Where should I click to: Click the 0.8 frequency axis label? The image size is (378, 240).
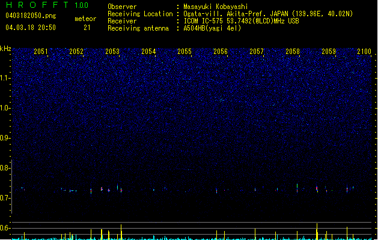point(5,168)
